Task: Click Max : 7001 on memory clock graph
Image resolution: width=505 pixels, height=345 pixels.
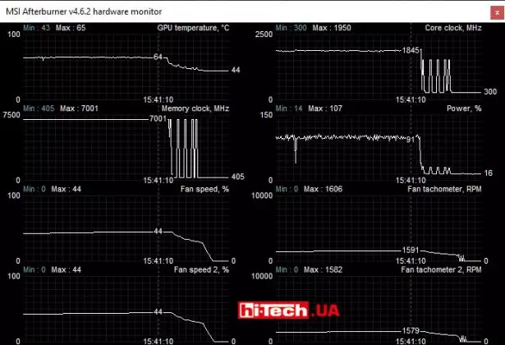Action: coord(79,108)
